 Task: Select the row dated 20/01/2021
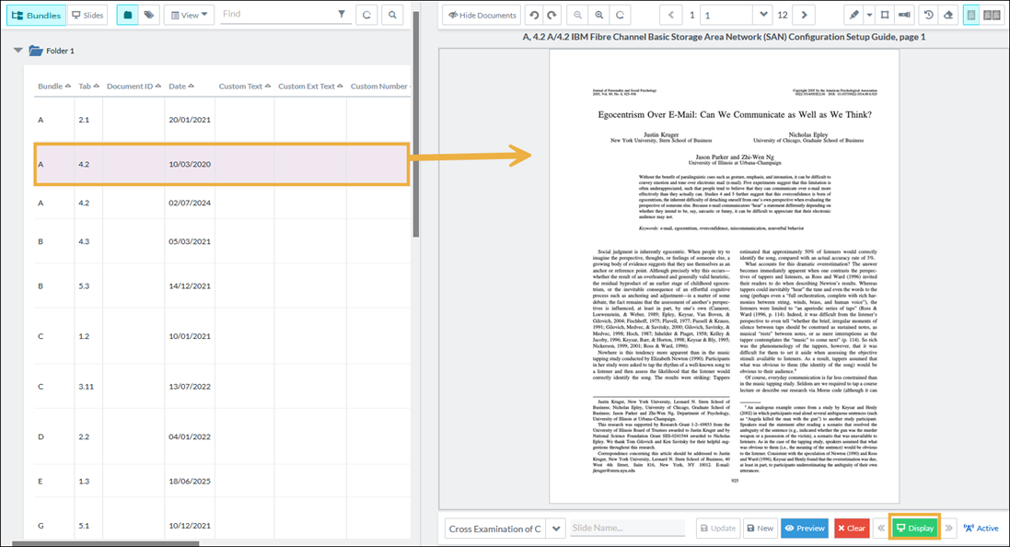coord(222,120)
